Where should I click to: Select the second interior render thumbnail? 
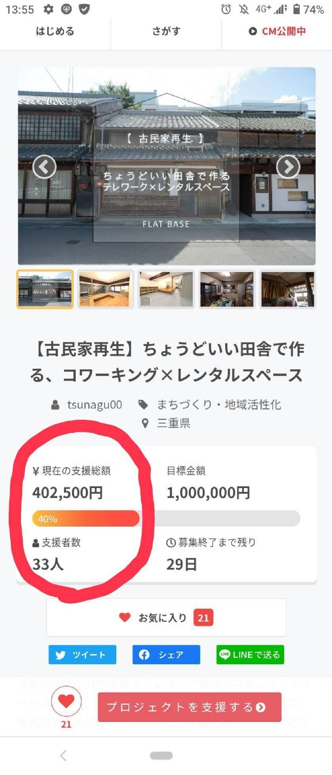166,289
